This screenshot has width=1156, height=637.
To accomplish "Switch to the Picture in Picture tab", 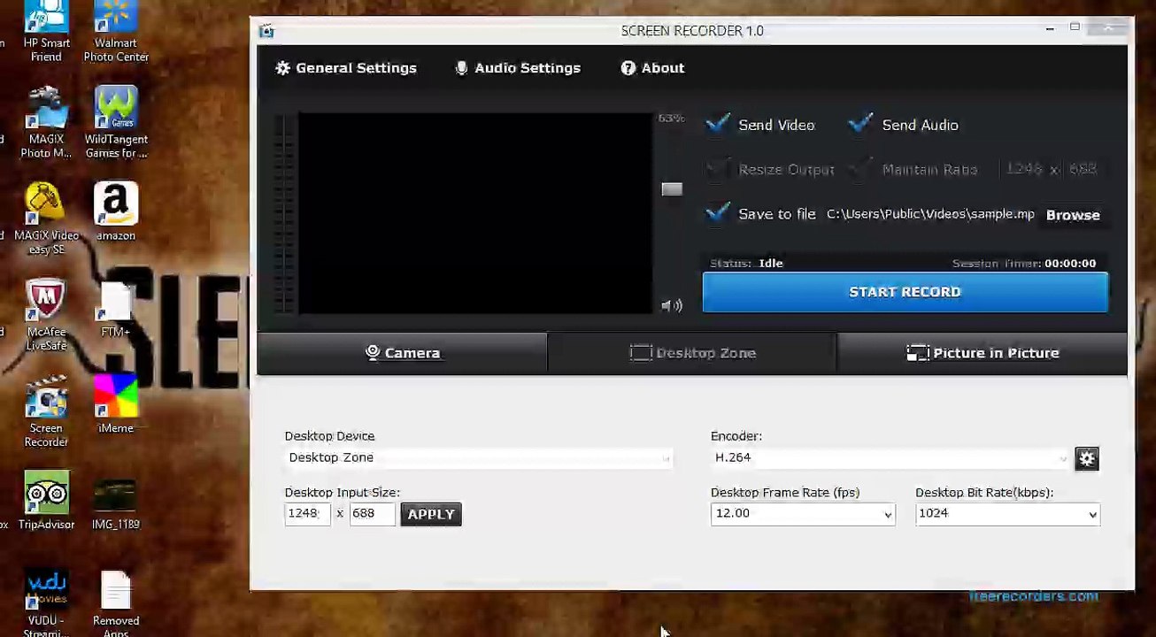I will click(983, 353).
